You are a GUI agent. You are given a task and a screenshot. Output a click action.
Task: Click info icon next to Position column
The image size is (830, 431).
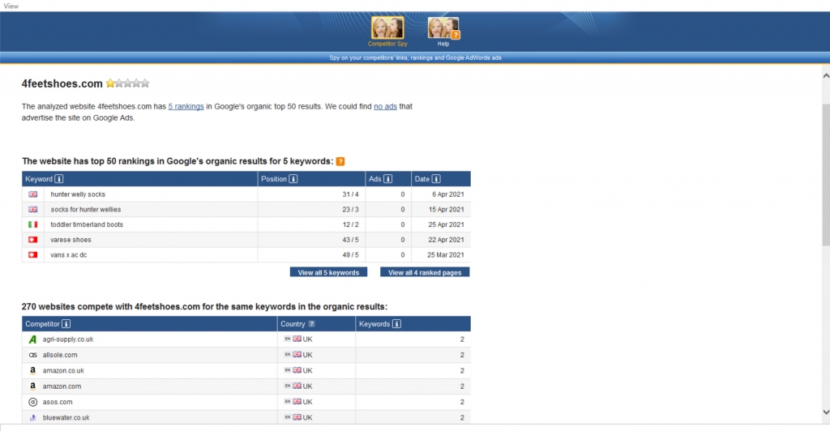pos(293,179)
